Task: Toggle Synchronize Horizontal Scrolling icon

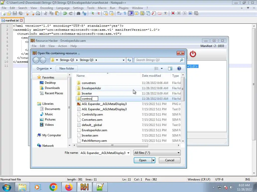Action: (x=111, y=13)
